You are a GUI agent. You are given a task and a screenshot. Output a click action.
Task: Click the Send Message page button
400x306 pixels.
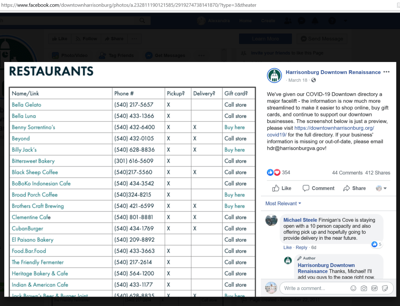[x=322, y=39]
